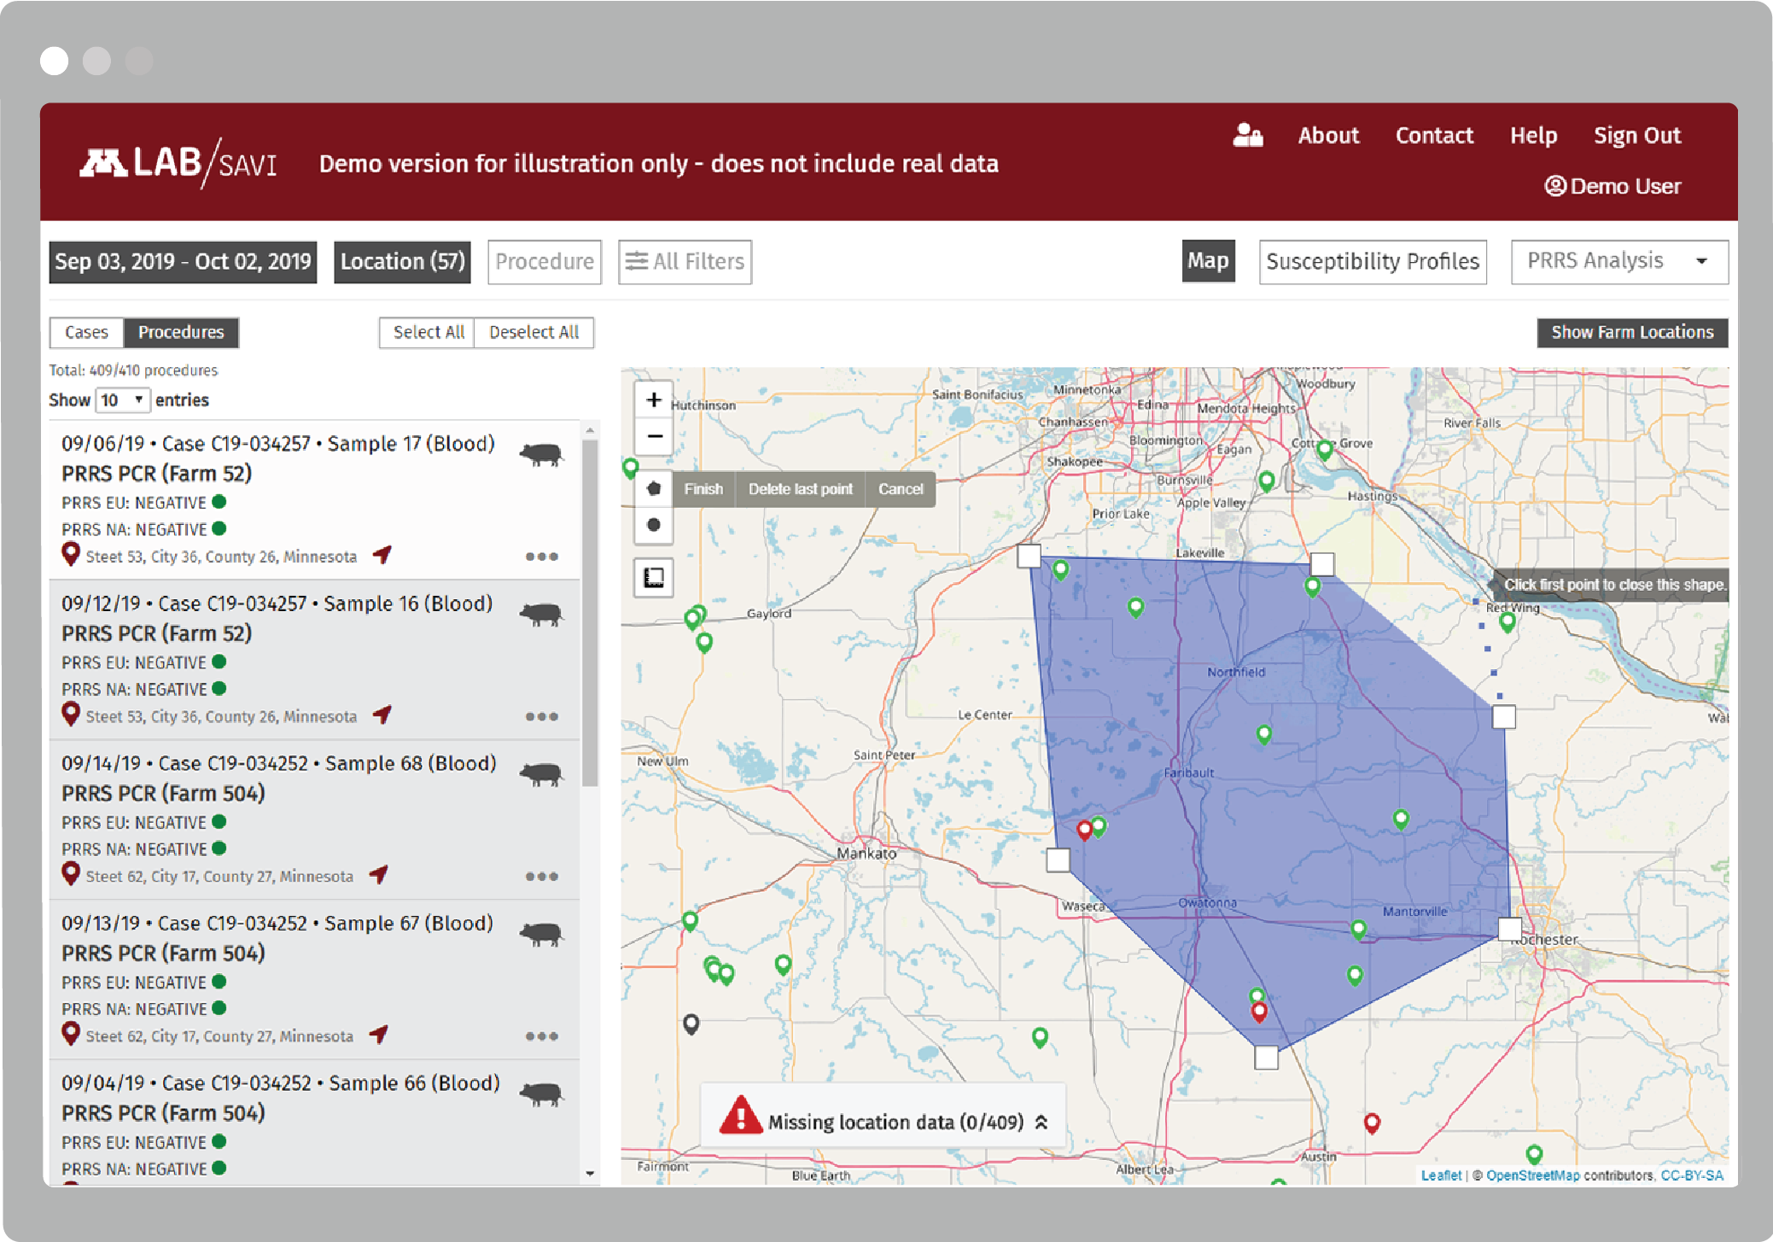This screenshot has height=1242, width=1773.
Task: Click navigation arrow beside Sample 16 address
Action: coord(382,714)
